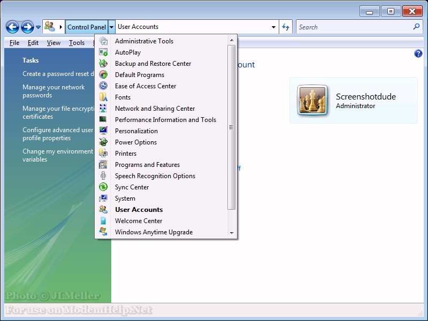Click the Performance Information icon

[103, 119]
